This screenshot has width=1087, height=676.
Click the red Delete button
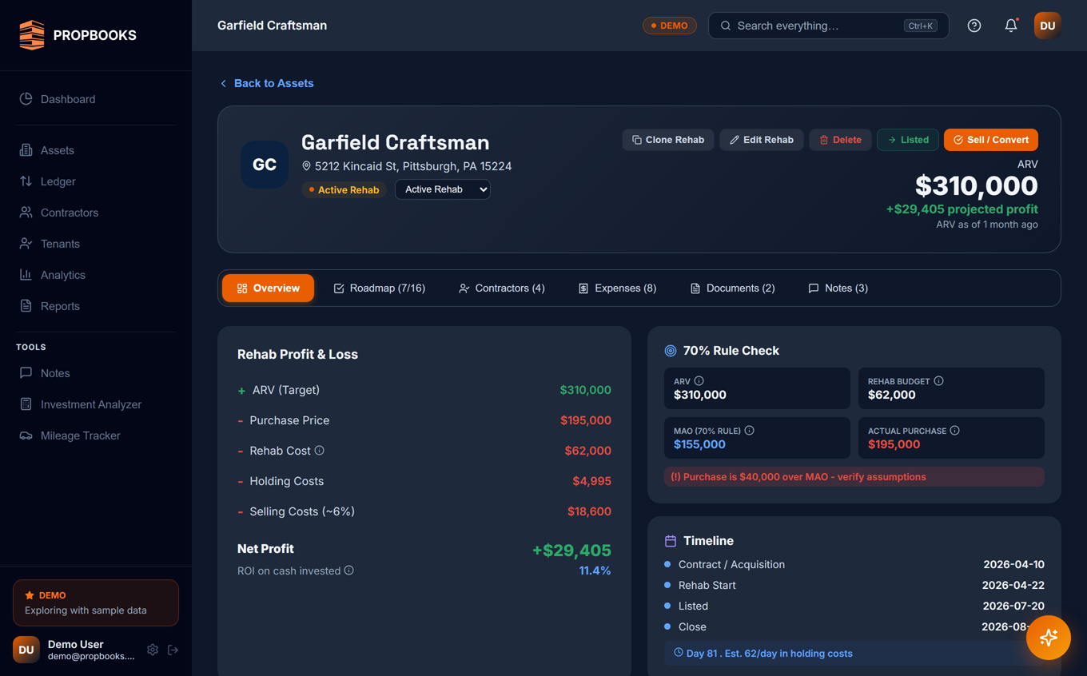(x=840, y=140)
